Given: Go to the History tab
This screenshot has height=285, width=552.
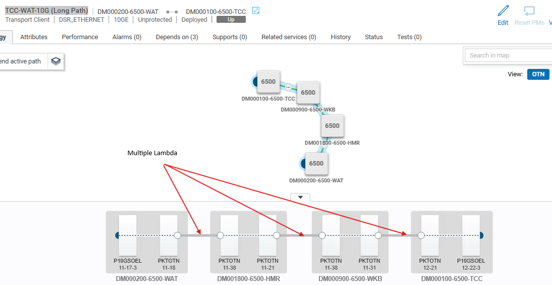Looking at the screenshot, I should [340, 37].
